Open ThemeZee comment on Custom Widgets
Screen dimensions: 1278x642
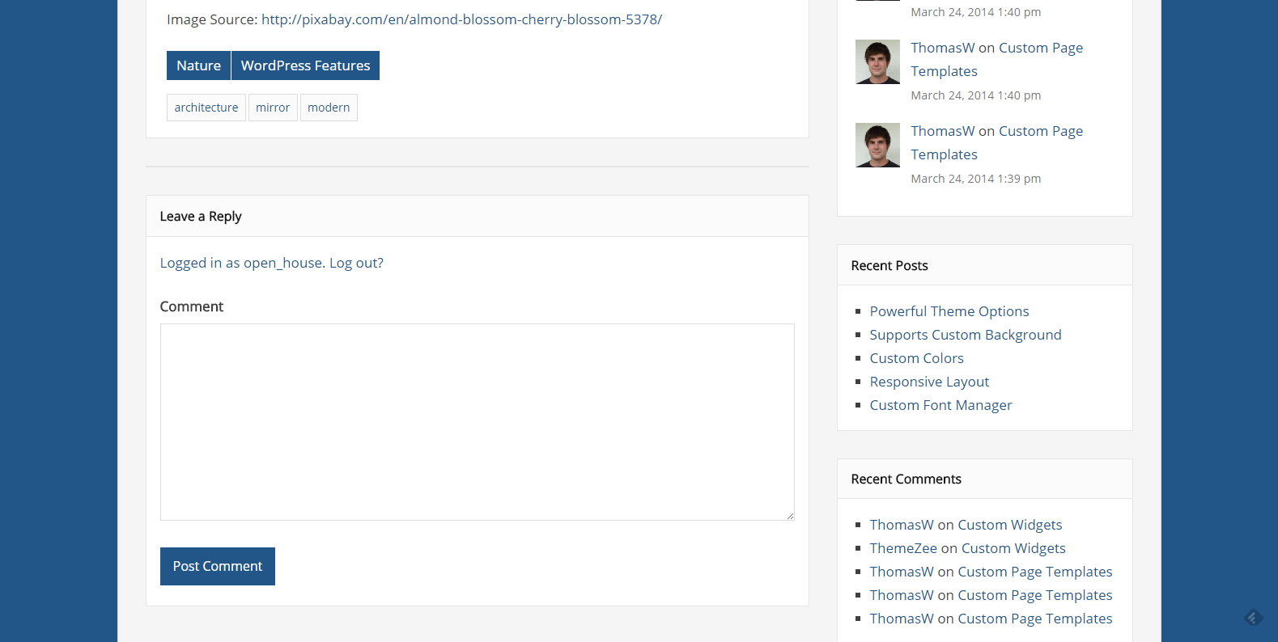point(1011,548)
